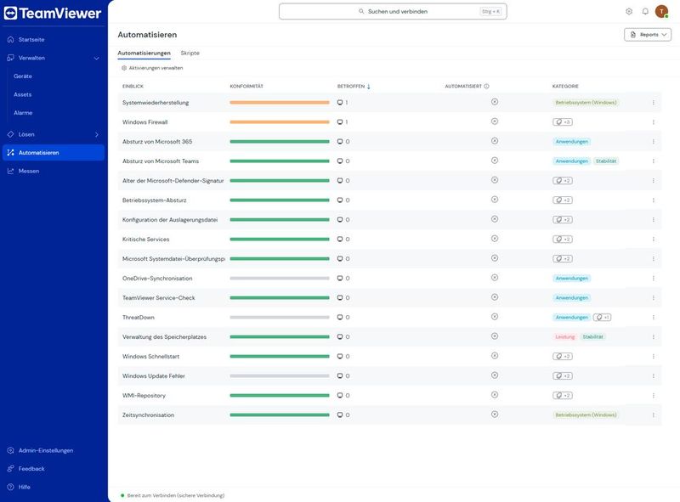Open Admin-Einstellungen in the sidebar
Viewport: 680px width, 502px height.
pyautogui.click(x=46, y=450)
